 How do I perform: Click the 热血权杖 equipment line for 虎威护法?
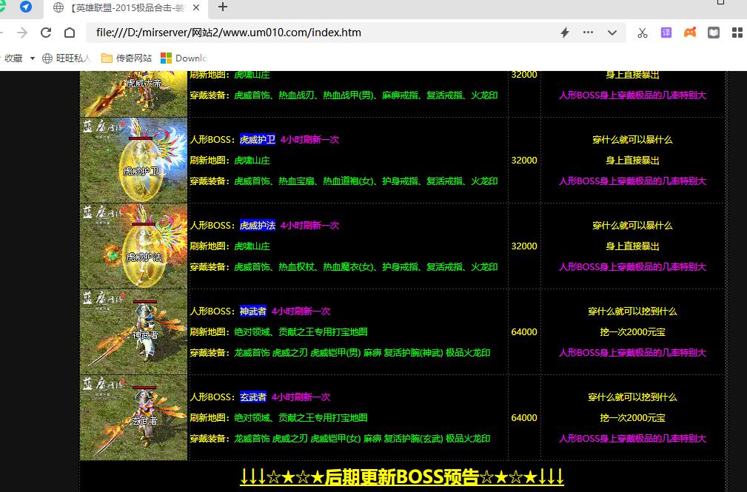344,267
